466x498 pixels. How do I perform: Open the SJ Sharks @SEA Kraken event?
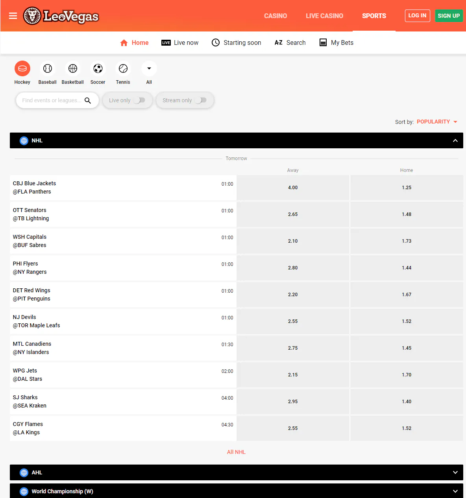[x=123, y=402]
